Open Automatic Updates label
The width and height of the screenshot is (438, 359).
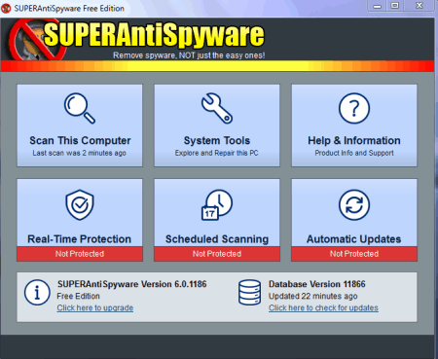pyautogui.click(x=354, y=239)
